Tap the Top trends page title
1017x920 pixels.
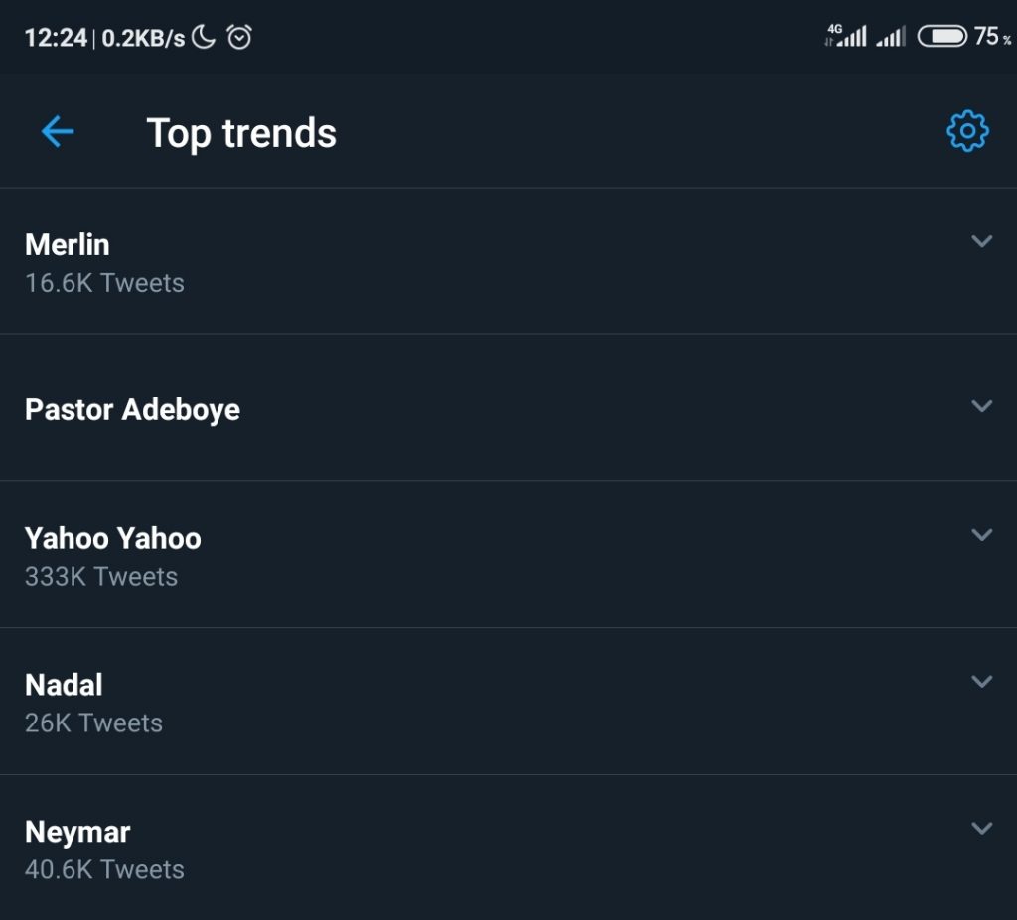click(x=241, y=133)
